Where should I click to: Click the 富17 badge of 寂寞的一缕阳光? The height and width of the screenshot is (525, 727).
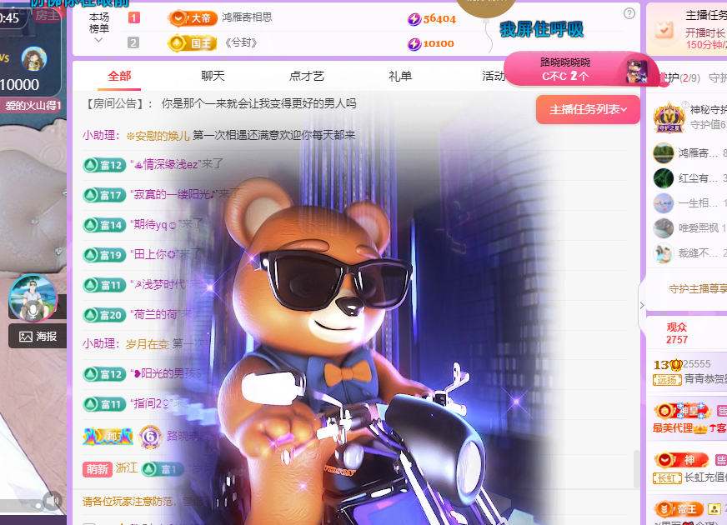pyautogui.click(x=104, y=195)
